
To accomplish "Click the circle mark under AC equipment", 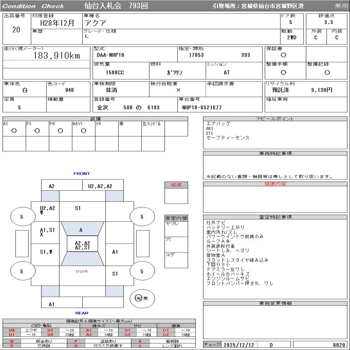I will pos(14,130).
